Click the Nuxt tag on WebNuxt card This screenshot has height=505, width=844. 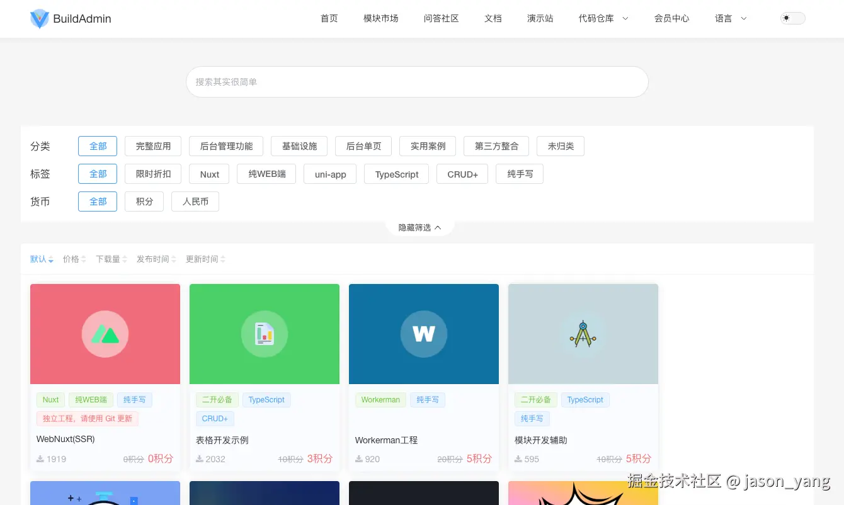pyautogui.click(x=50, y=400)
